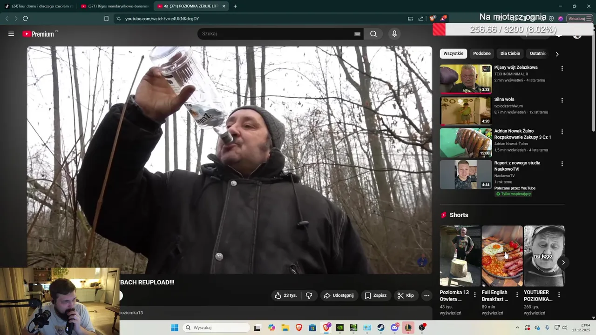Open Silna wola video thumbnail
This screenshot has width=596, height=335.
point(466,111)
